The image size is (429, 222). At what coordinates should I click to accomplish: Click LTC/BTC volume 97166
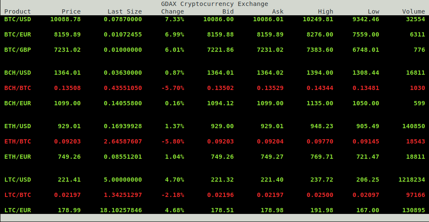415,195
